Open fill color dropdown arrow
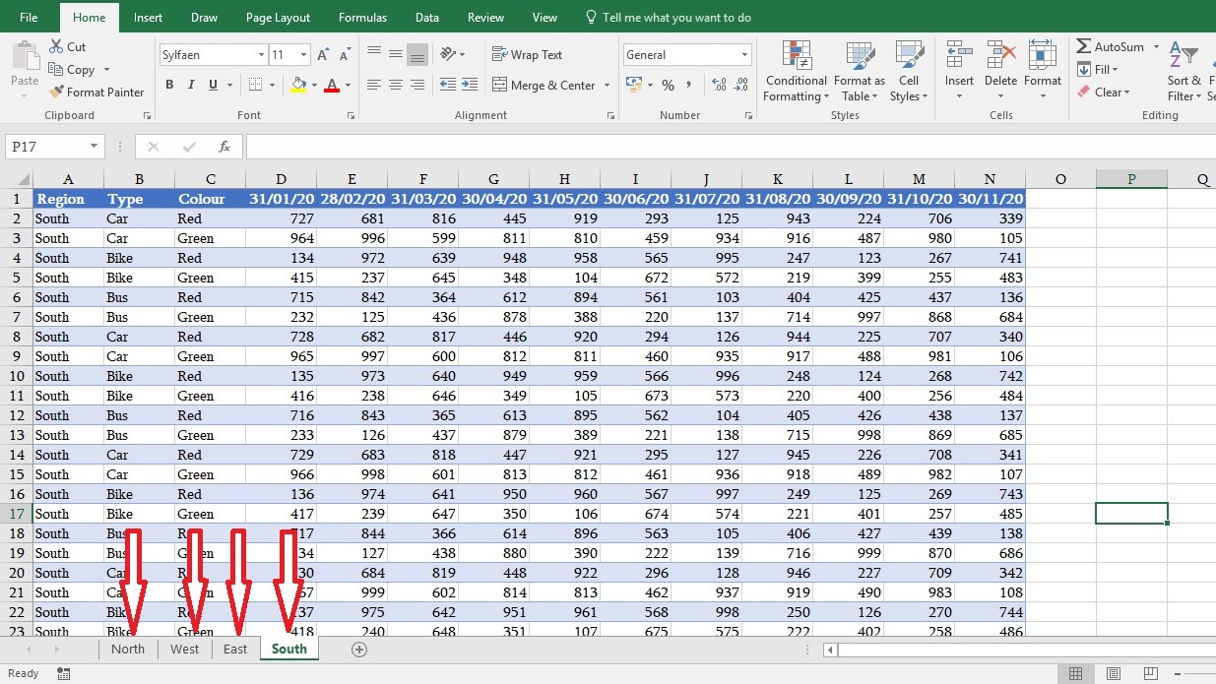 (314, 86)
